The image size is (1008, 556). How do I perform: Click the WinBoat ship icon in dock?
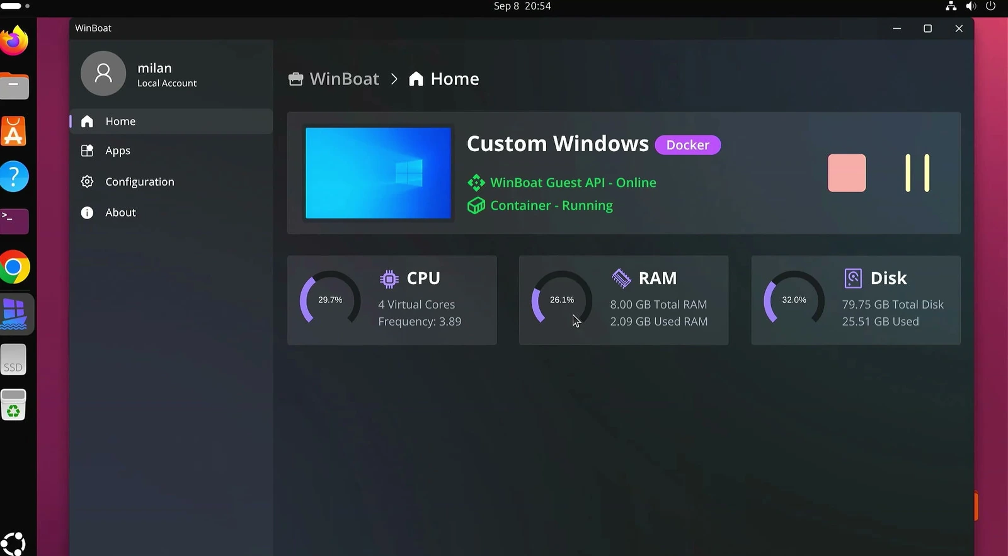point(15,314)
